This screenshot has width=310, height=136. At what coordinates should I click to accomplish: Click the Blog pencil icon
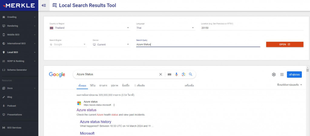[4, 97]
